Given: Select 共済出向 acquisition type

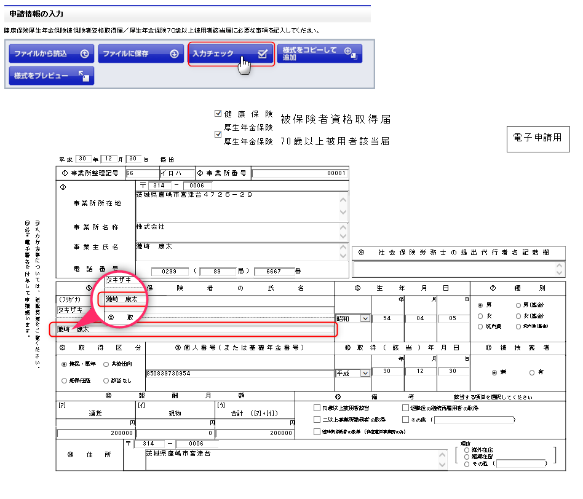Looking at the screenshot, I should 106,364.
